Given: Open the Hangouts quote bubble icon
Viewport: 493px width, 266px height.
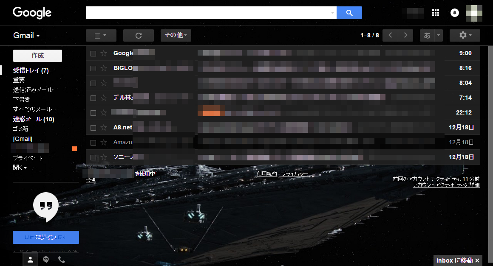Looking at the screenshot, I should pos(46,207).
